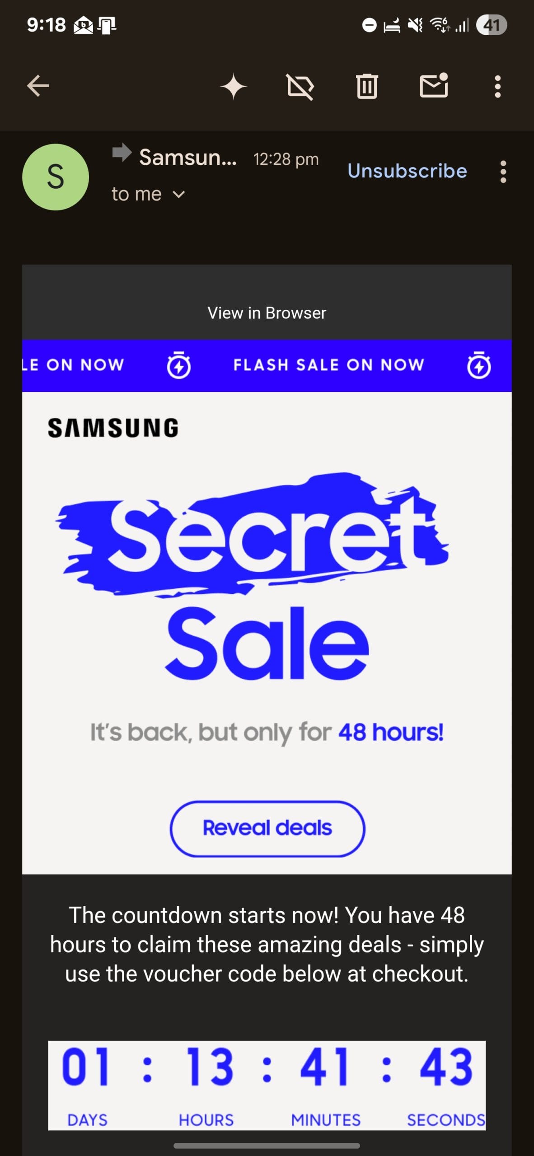Tap the forwarded arrow icon by sender

[122, 153]
